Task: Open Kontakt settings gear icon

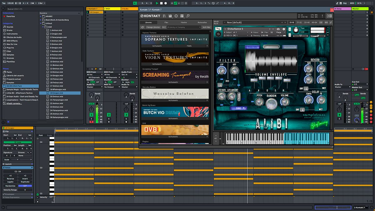Action: tap(176, 16)
